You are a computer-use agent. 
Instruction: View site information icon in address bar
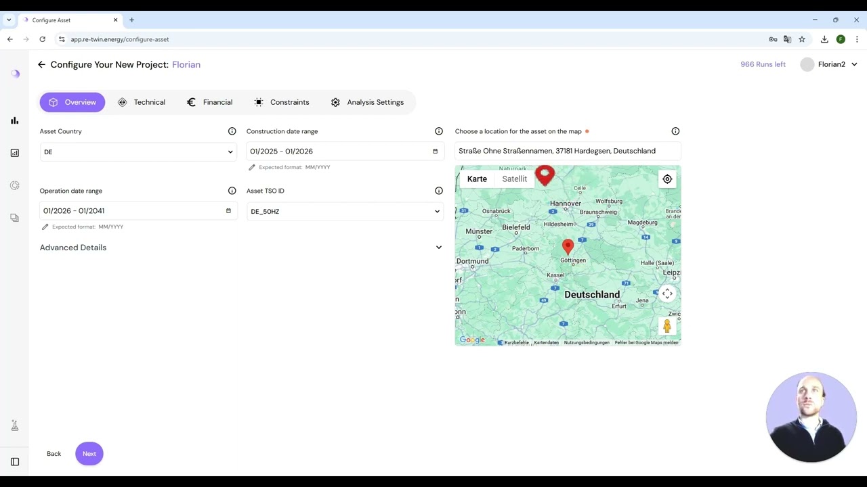coord(62,39)
